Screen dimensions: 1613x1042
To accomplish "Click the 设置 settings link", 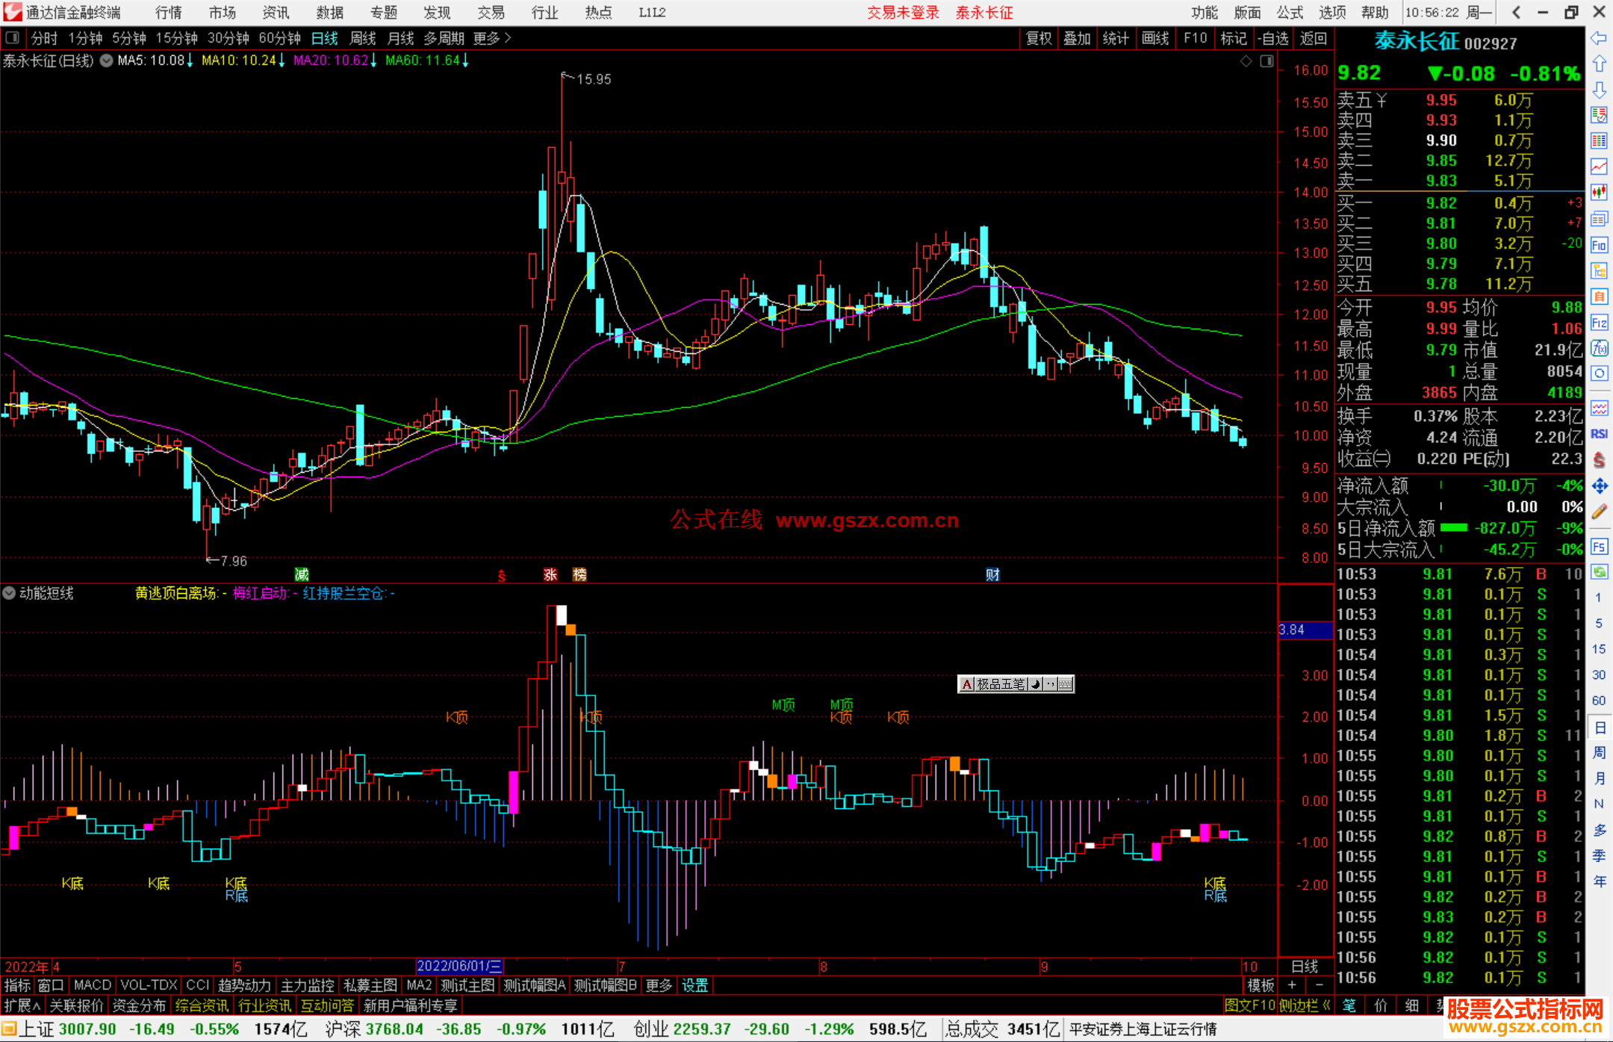I will [694, 985].
